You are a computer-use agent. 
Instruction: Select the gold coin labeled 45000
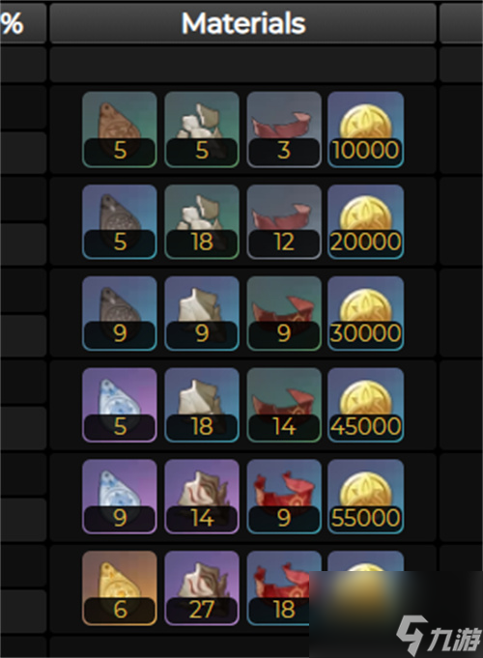tap(366, 405)
